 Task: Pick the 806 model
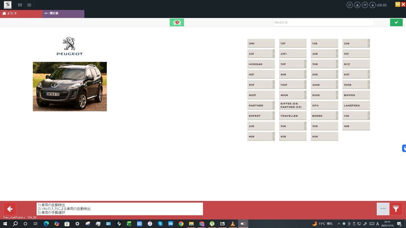pyautogui.click(x=324, y=136)
